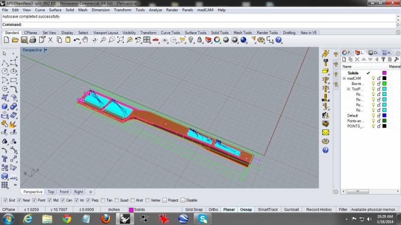Toggle visibility bulb of madCAM layer
Viewport: 401px width, 225px height.
[x=373, y=78]
